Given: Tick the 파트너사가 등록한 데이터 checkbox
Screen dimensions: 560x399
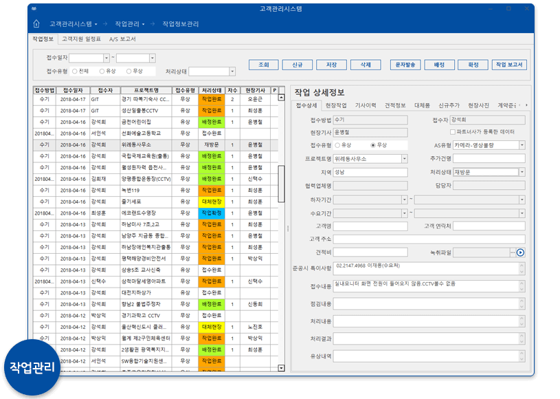Looking at the screenshot, I should [x=453, y=132].
